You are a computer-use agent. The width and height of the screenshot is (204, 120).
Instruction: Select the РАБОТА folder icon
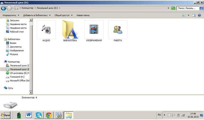tap(118, 29)
